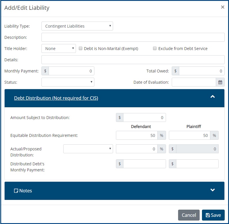
Task: Open the Actual/Proposed Distribution dropdown
Action: coord(88,149)
